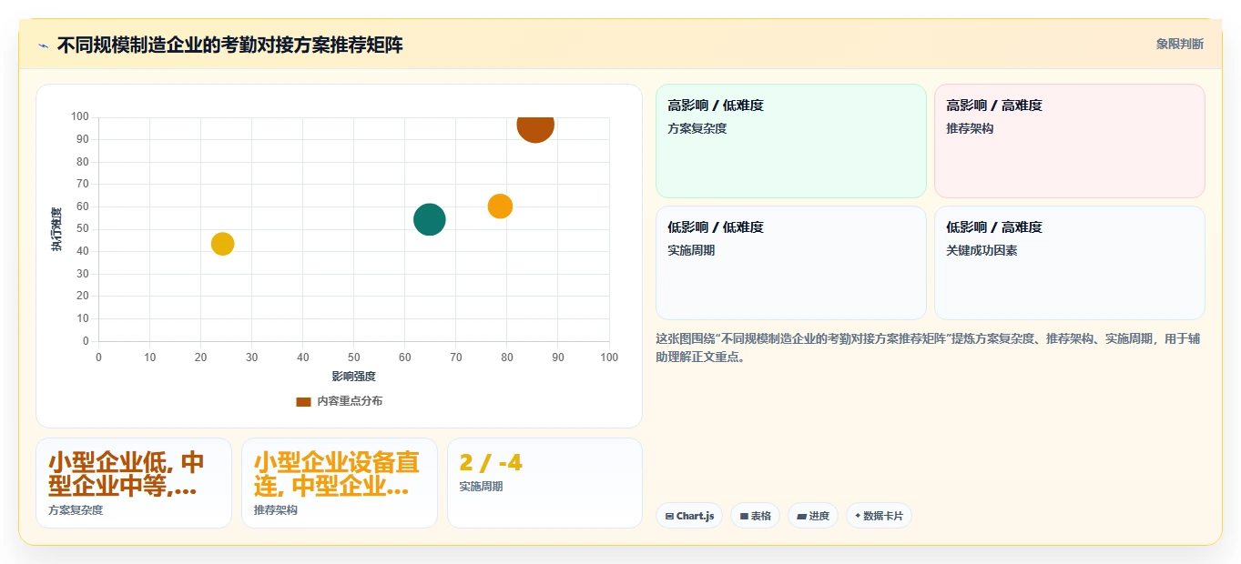The height and width of the screenshot is (564, 1241).
Task: Select the yellow bubble in the chart
Action: pyautogui.click(x=222, y=244)
